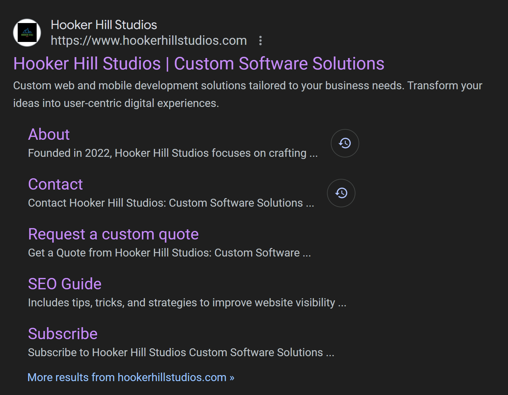Screen dimensions: 508x395
Task: Click the 'Founded in 2022' snippet text
Action: 173,153
